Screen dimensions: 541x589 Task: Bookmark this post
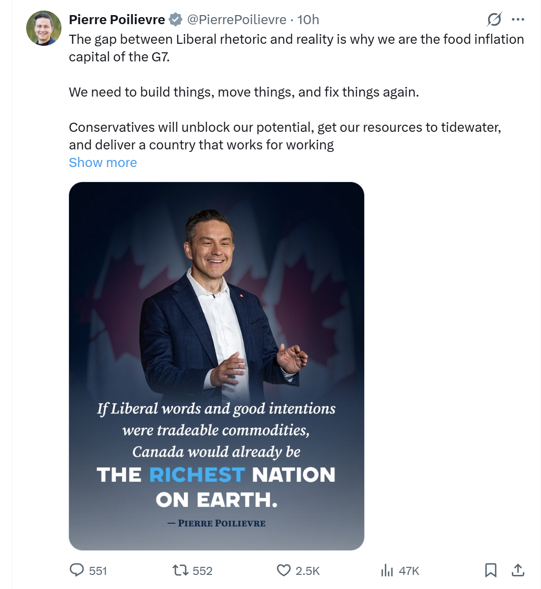(x=491, y=570)
